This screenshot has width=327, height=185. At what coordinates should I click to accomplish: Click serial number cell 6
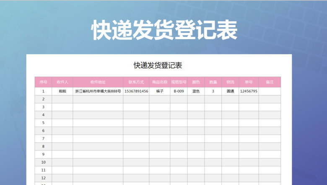click(43, 131)
